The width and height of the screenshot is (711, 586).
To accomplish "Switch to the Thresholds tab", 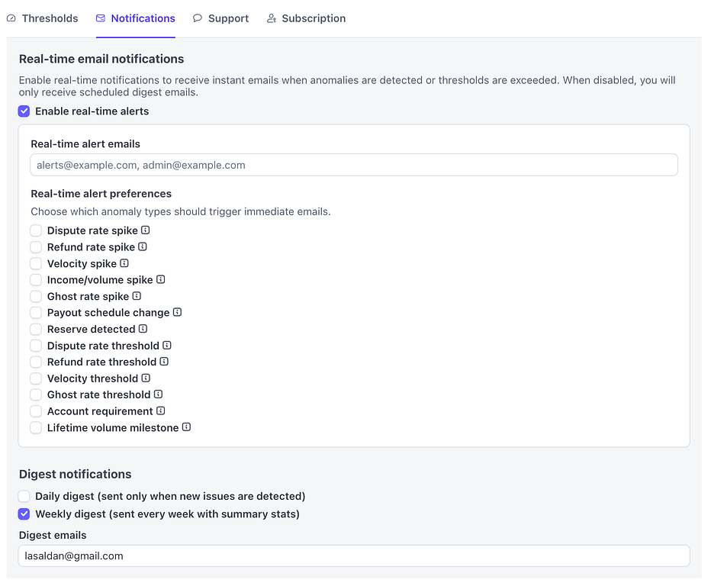I will click(x=43, y=18).
